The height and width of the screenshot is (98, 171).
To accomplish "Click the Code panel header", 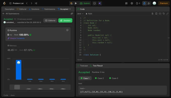I will coord(81,9).
